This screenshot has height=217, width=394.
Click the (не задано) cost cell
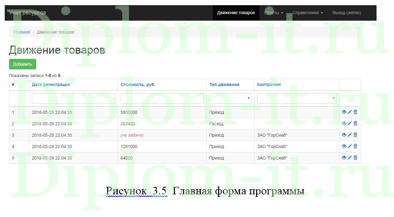132,135
